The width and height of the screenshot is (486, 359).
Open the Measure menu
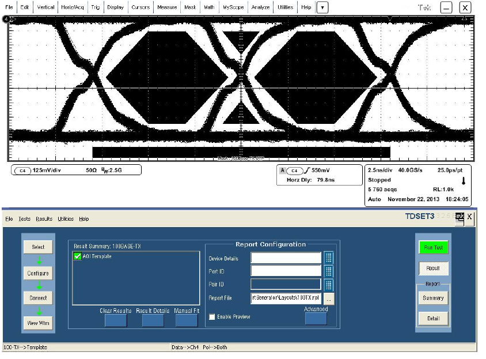[167, 7]
